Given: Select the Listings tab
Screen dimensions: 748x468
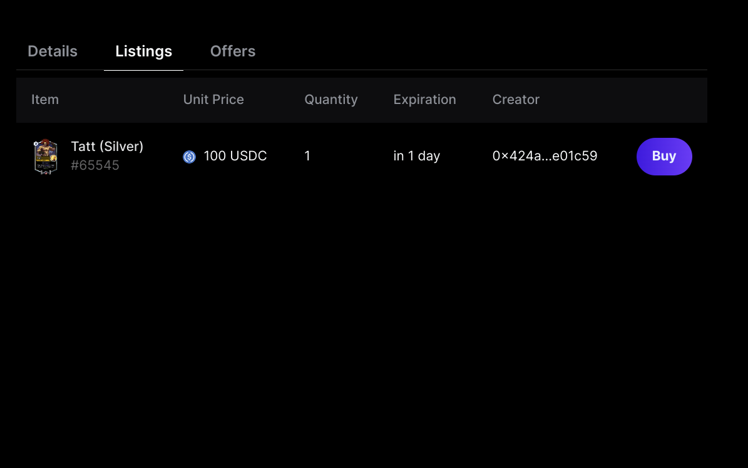Looking at the screenshot, I should click(x=143, y=51).
